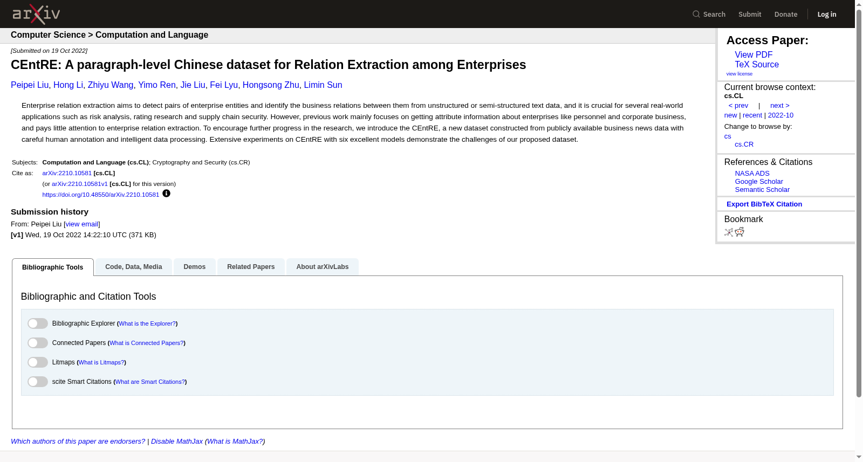Download TeX Source
The height and width of the screenshot is (462, 863).
pyautogui.click(x=757, y=65)
